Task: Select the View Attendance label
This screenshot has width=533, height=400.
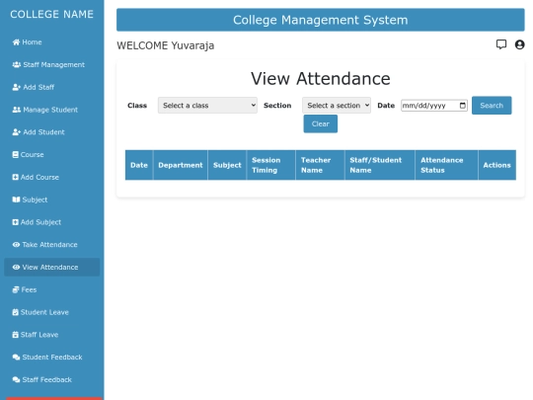Action: click(x=50, y=268)
